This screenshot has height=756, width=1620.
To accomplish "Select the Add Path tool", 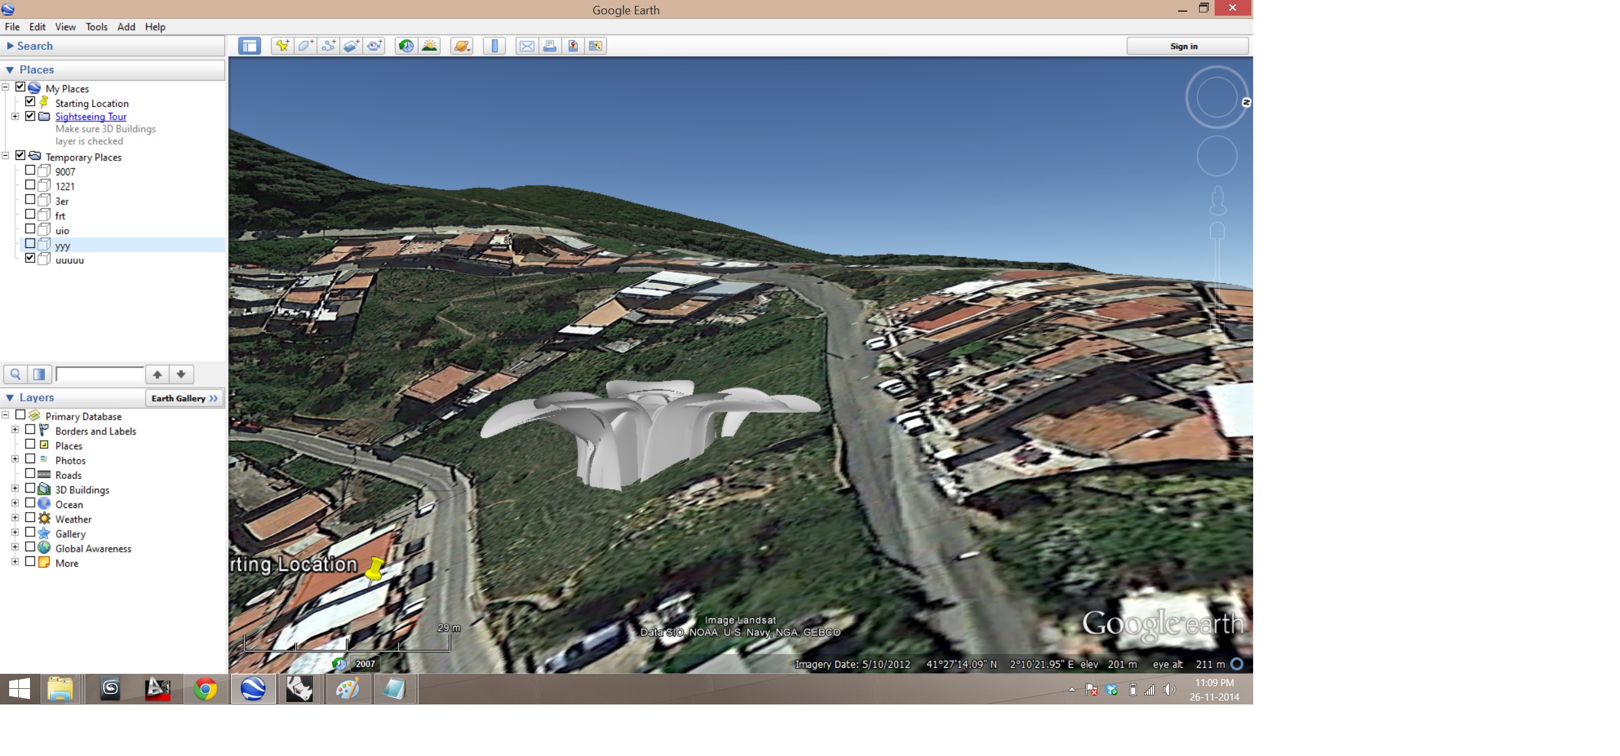I will click(328, 46).
